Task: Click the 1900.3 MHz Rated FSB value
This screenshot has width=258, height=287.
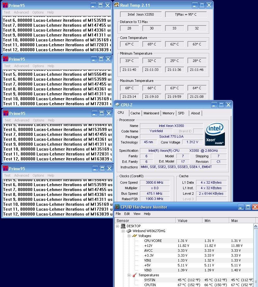Action: 155,199
